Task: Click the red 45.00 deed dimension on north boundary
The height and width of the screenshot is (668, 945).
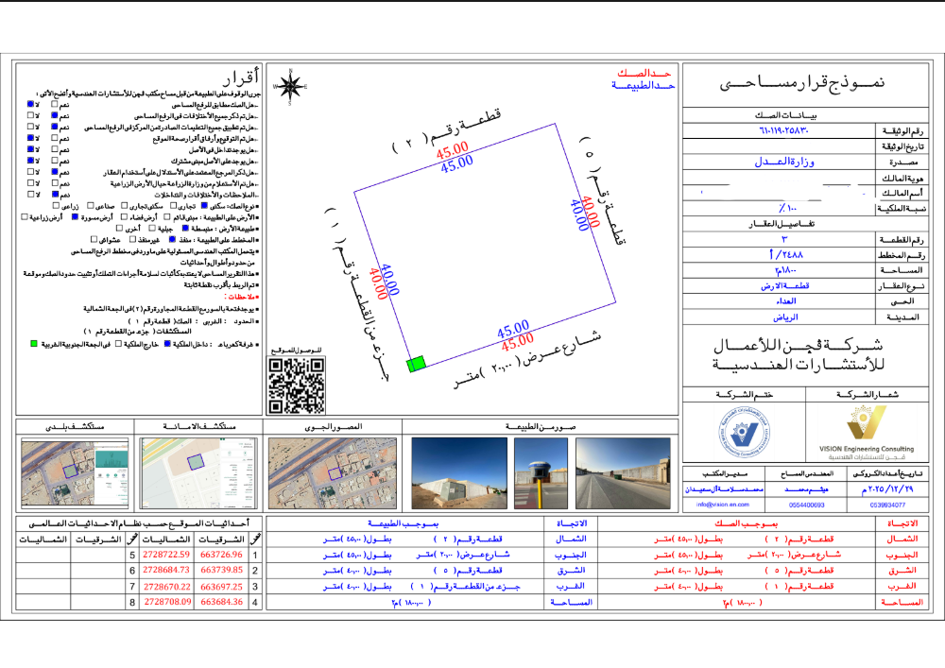Action: [x=453, y=149]
